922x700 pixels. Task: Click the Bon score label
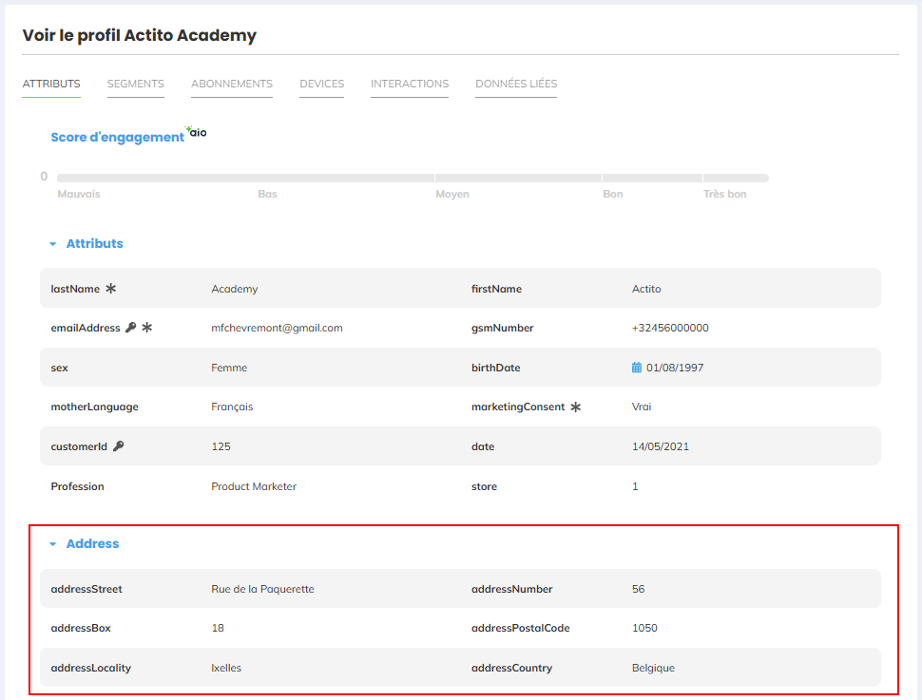(613, 194)
